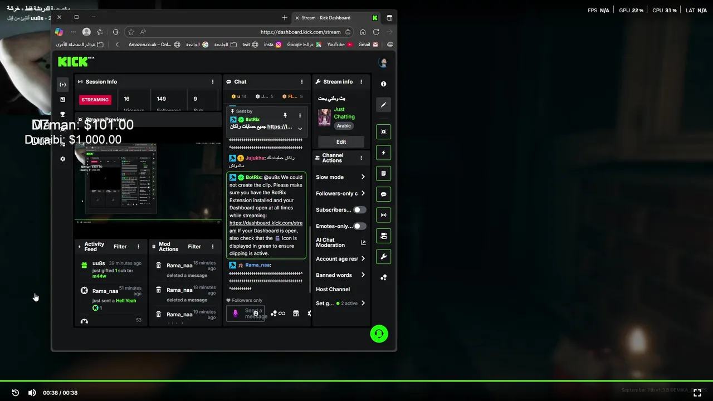Click the green headset support button
Viewport: 713px width, 401px height.
379,334
